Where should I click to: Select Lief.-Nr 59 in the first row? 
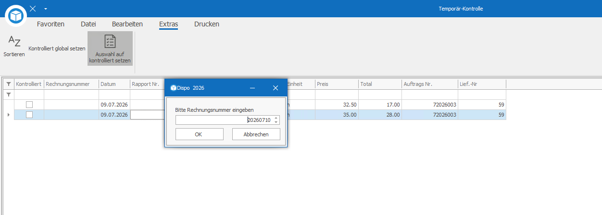[x=482, y=104]
